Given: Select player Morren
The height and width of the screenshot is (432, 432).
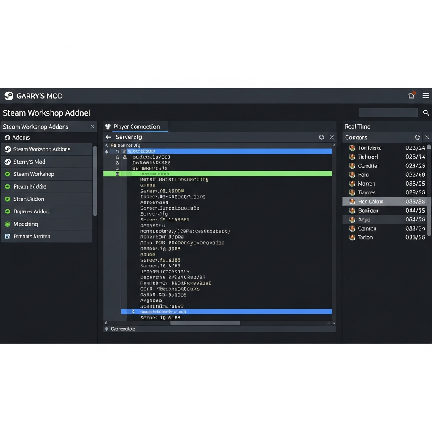Looking at the screenshot, I should coord(385,184).
